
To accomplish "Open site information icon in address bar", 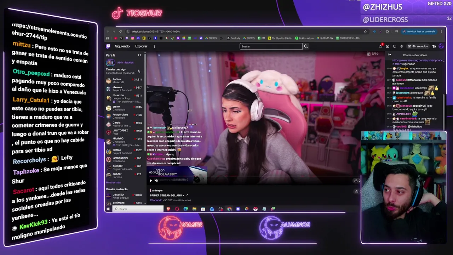I will coord(128,32).
